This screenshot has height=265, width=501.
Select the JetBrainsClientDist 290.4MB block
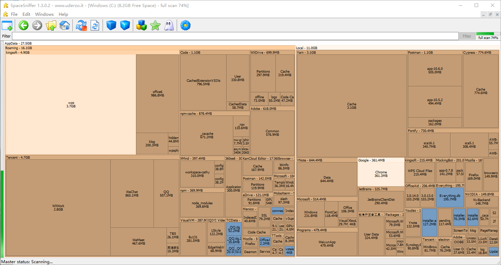pos(381,201)
